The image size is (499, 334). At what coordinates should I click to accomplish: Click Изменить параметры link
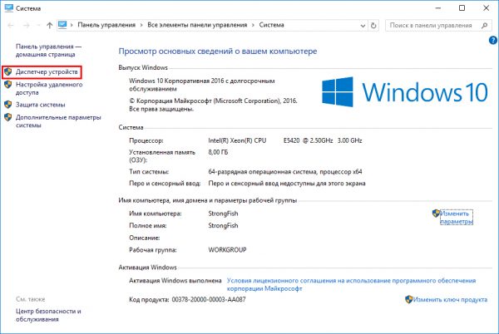pyautogui.click(x=457, y=218)
